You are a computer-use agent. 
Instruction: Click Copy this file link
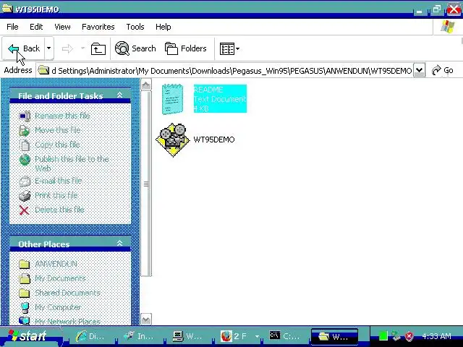pos(57,145)
